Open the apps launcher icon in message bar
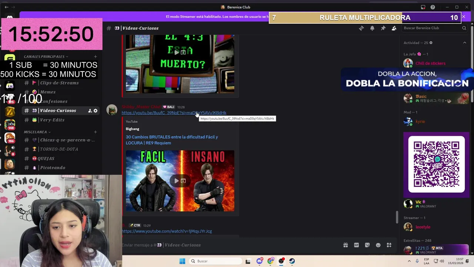 point(389,245)
